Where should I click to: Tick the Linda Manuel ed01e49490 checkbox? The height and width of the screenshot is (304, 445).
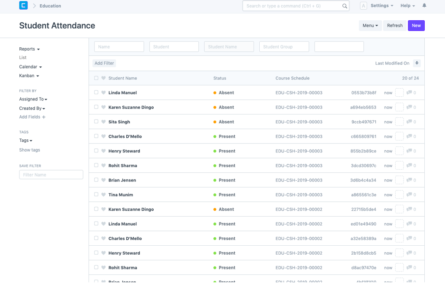96,224
